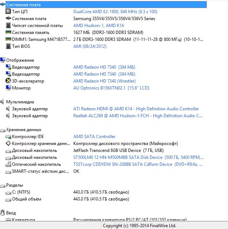228x229 pixels.
Task: Select the 2 ГБ DDR3-1600 DIMM1 value
Action: [138, 39]
